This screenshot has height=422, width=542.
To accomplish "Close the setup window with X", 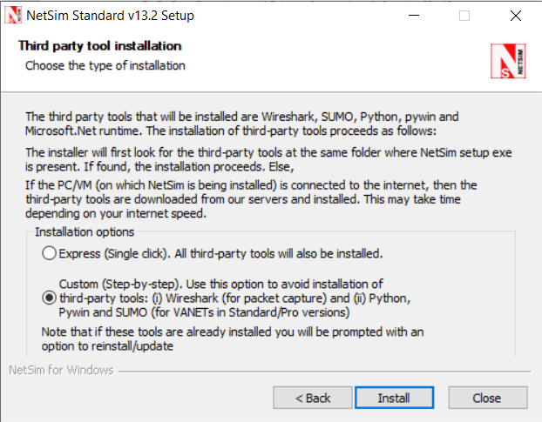I will click(516, 16).
